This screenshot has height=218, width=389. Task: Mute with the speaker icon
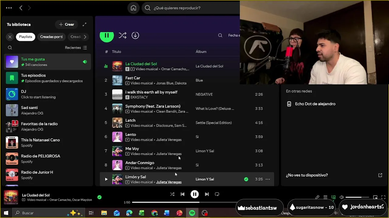tap(342, 197)
